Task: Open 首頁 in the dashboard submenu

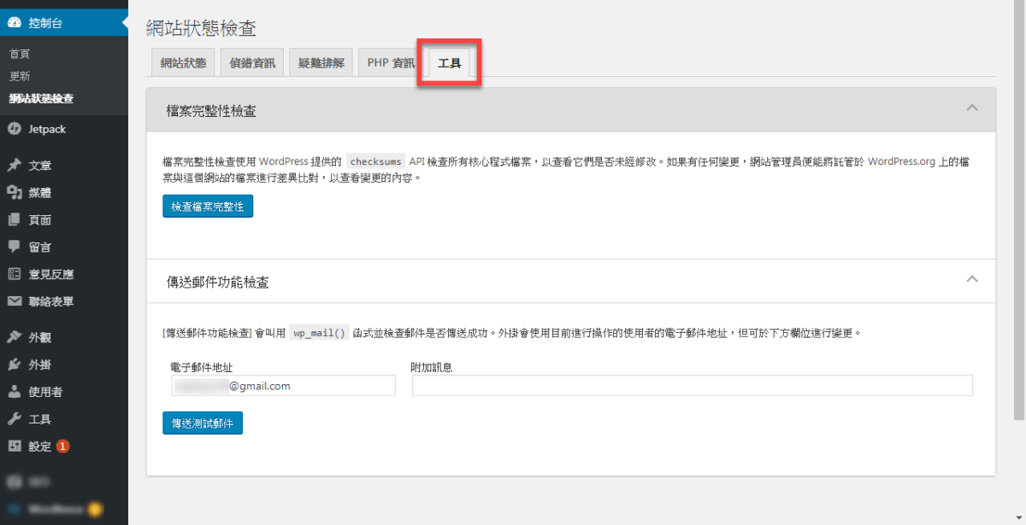Action: [20, 53]
